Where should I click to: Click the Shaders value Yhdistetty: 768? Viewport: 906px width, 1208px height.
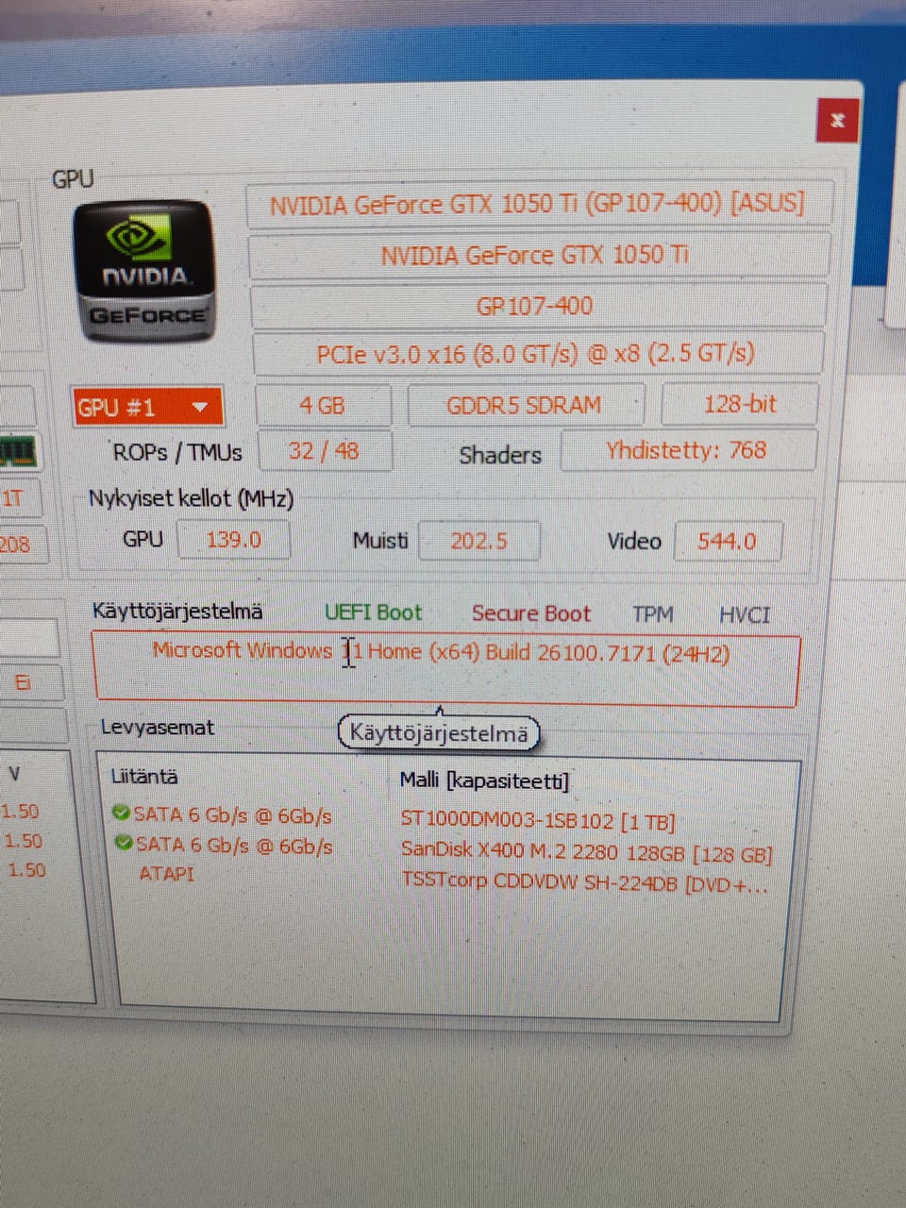(x=688, y=450)
